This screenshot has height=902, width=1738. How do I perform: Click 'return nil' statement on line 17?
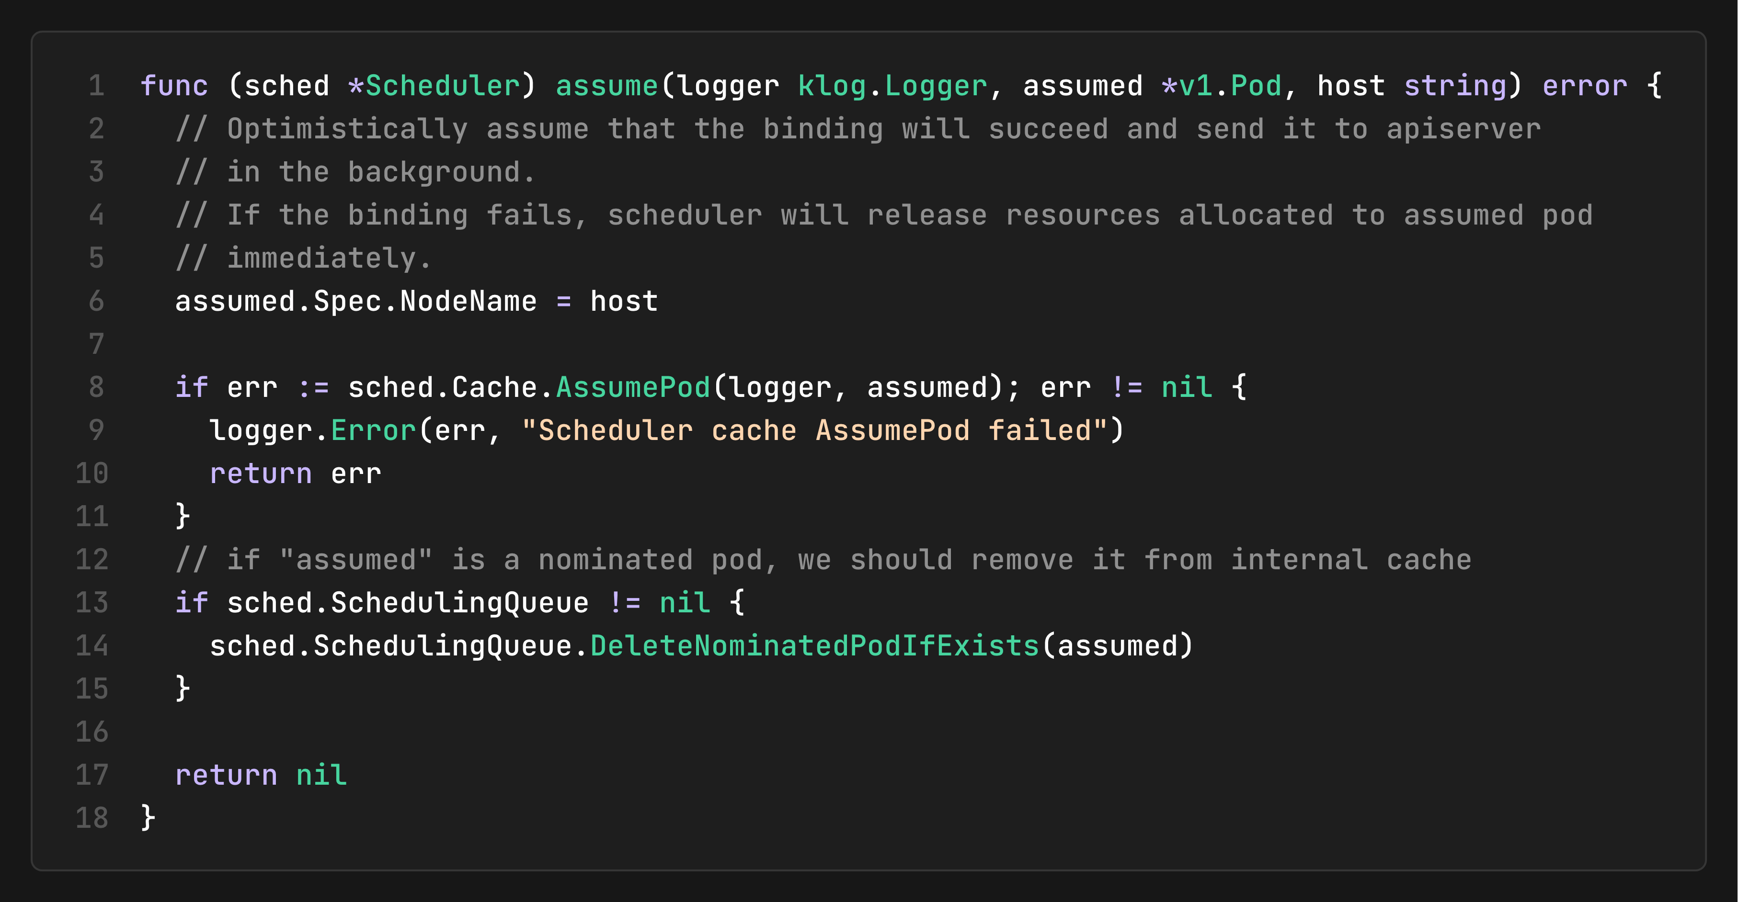point(261,775)
